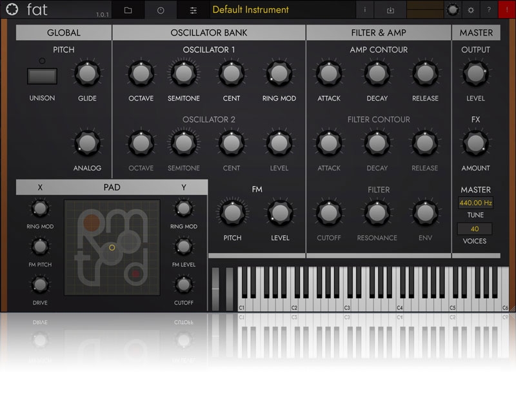
Task: Click the 40 voices value box
Action: coord(475,229)
